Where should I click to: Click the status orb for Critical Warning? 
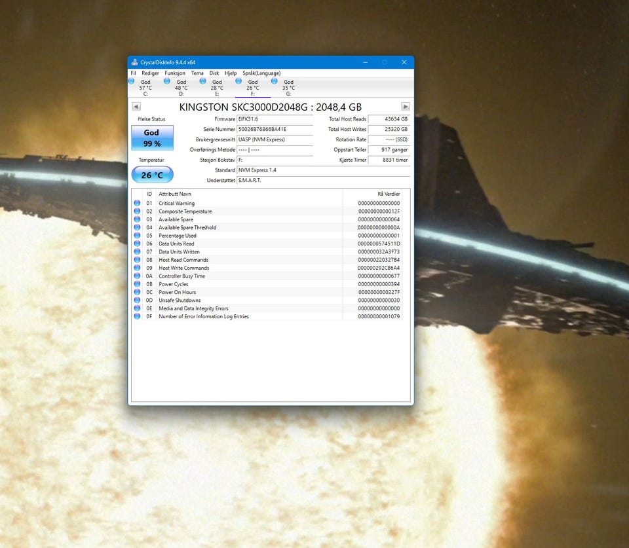pos(137,203)
